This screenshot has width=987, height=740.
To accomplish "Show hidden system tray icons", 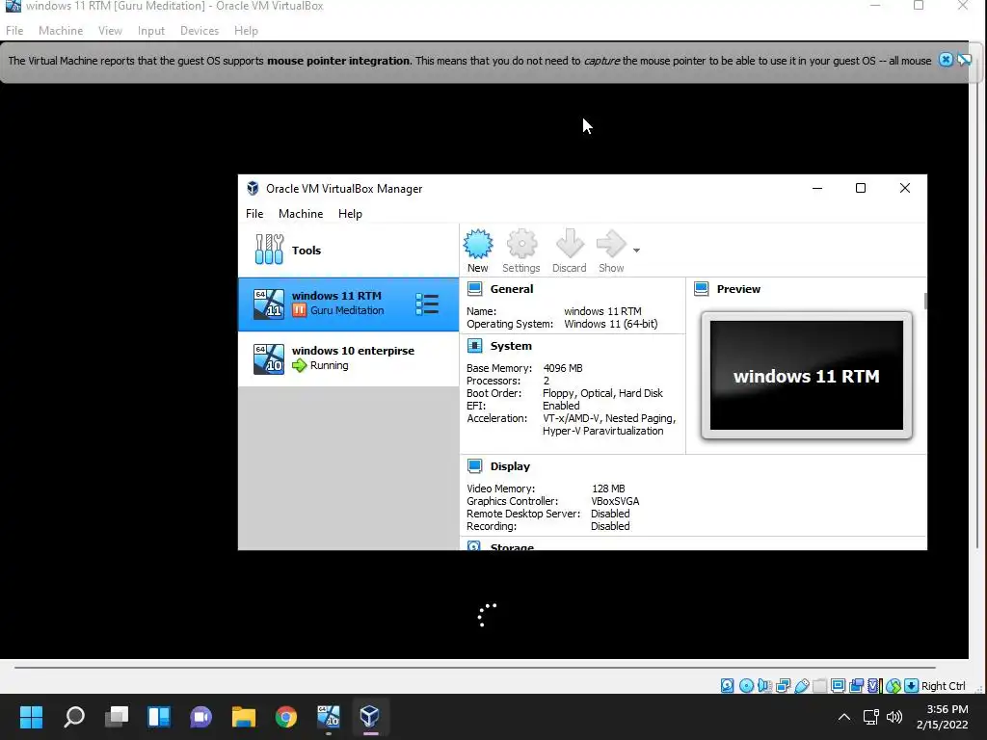I will [844, 717].
